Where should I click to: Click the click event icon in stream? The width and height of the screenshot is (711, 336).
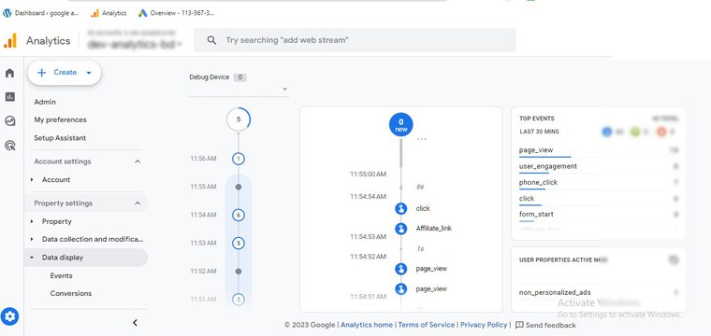pos(400,208)
